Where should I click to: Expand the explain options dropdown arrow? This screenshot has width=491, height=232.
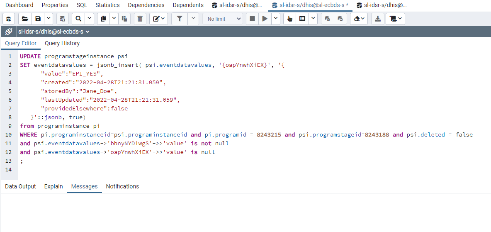[x=313, y=19]
